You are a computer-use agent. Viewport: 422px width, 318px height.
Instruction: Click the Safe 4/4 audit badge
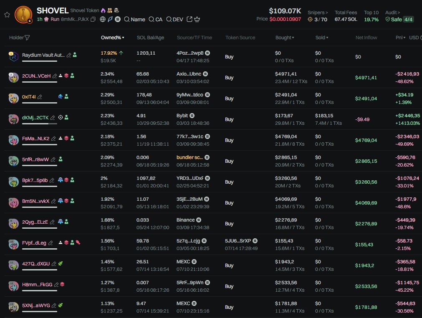click(399, 19)
